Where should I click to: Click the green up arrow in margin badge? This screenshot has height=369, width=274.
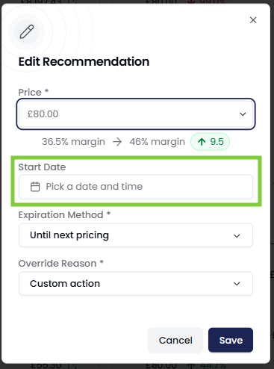point(202,142)
